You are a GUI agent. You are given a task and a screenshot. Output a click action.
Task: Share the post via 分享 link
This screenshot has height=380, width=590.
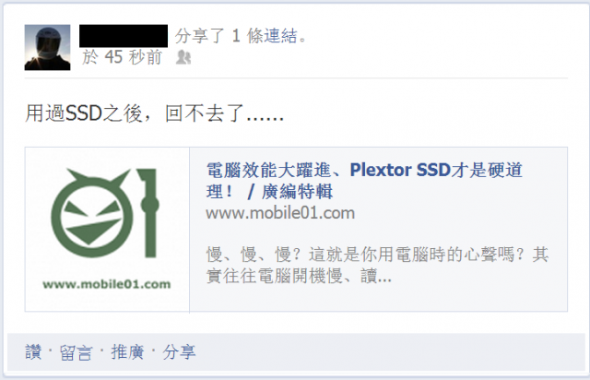pyautogui.click(x=179, y=352)
